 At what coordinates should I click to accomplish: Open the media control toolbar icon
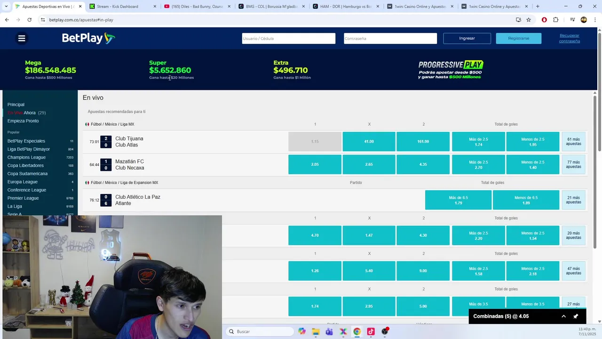[572, 20]
